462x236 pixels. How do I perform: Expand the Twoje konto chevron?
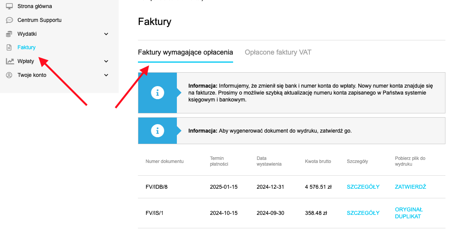[x=106, y=75]
